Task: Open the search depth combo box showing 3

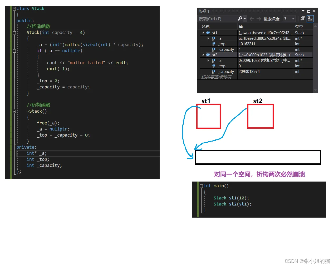Action: tap(289, 19)
